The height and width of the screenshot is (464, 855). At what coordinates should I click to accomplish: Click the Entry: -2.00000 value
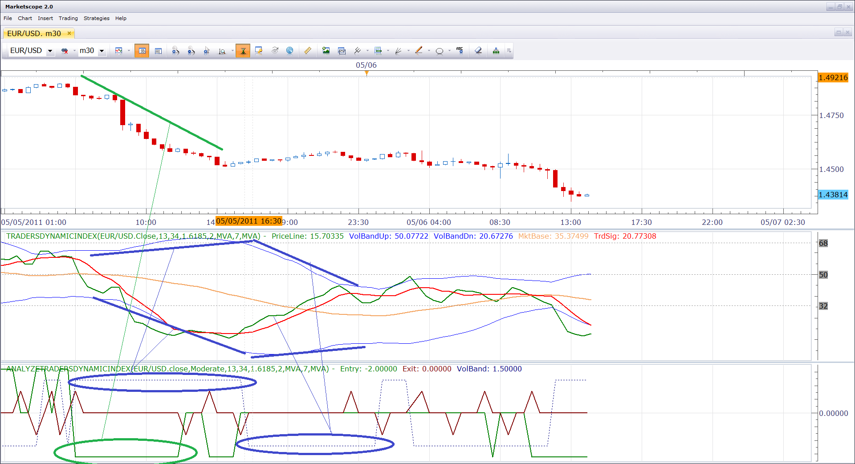[368, 369]
